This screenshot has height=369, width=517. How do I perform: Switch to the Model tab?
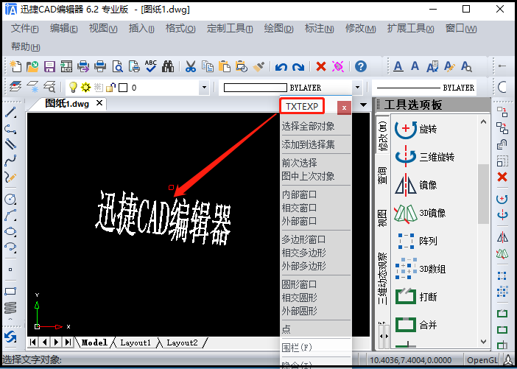click(94, 342)
